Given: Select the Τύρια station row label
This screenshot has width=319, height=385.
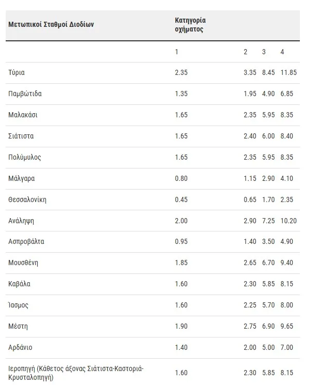Looking at the screenshot, I should (x=17, y=73).
